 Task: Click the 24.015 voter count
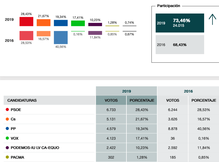tap(179, 25)
